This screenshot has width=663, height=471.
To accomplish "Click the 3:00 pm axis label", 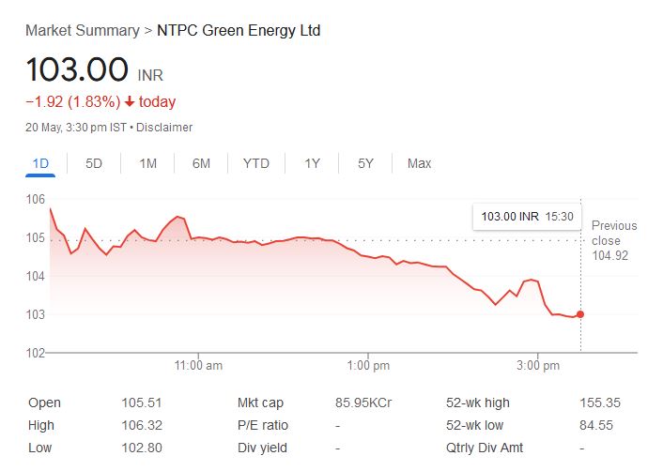I will pos(539,365).
